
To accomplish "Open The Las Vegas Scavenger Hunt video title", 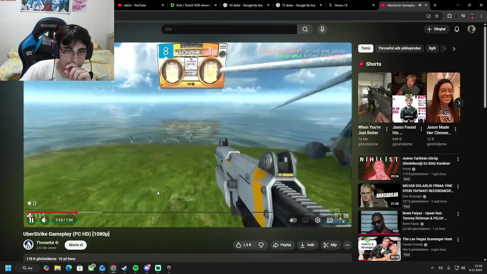I will pos(427,239).
